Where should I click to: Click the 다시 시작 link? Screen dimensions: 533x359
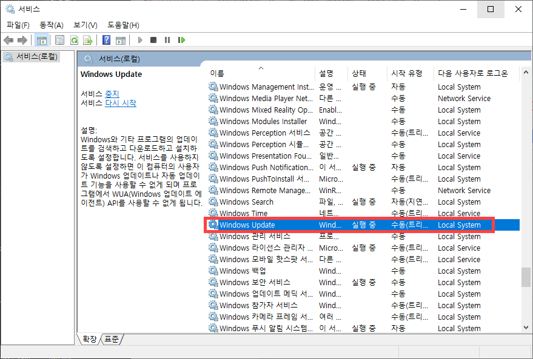(x=120, y=103)
